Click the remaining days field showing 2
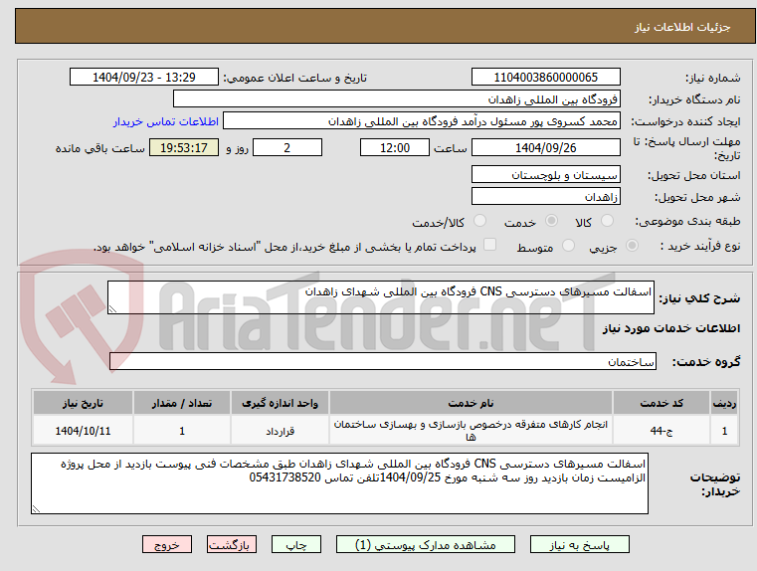The width and height of the screenshot is (757, 571). [287, 147]
